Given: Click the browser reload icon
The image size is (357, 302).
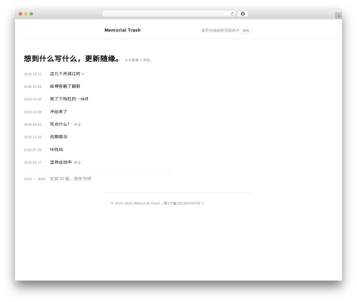Looking at the screenshot, I should (x=232, y=14).
